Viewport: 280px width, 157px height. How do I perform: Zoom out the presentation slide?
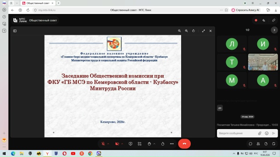[179, 31]
